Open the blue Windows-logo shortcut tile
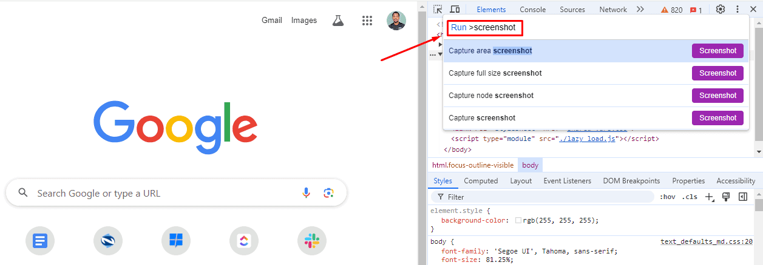 [176, 241]
